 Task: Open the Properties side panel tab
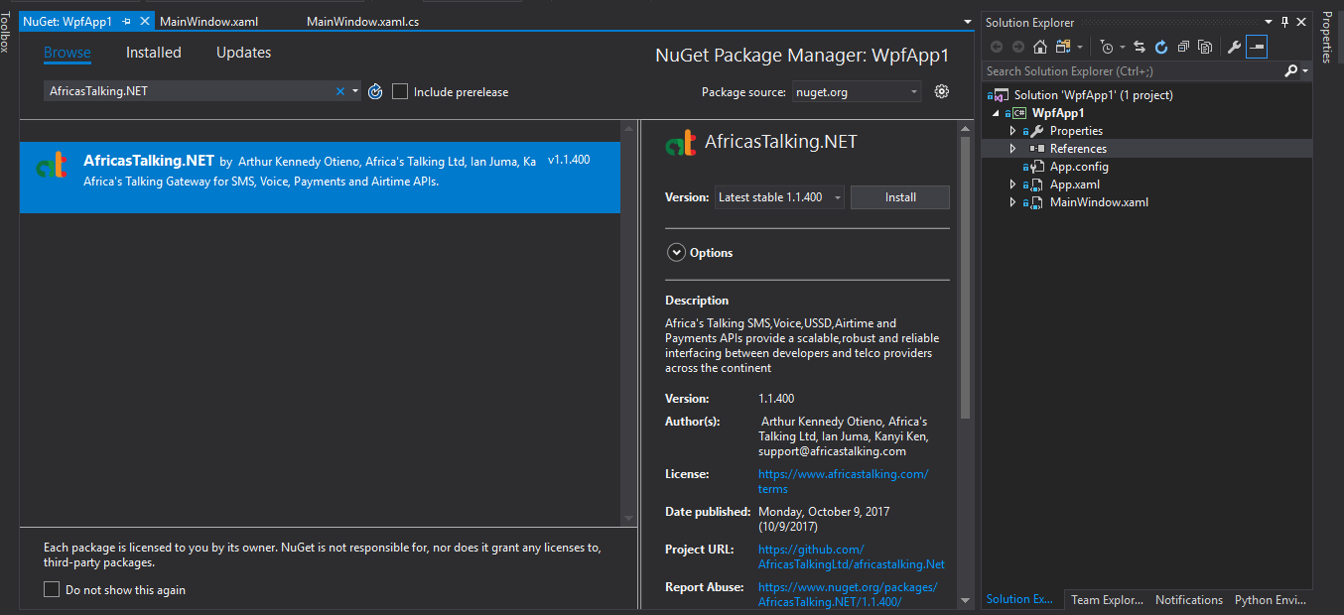[1326, 38]
